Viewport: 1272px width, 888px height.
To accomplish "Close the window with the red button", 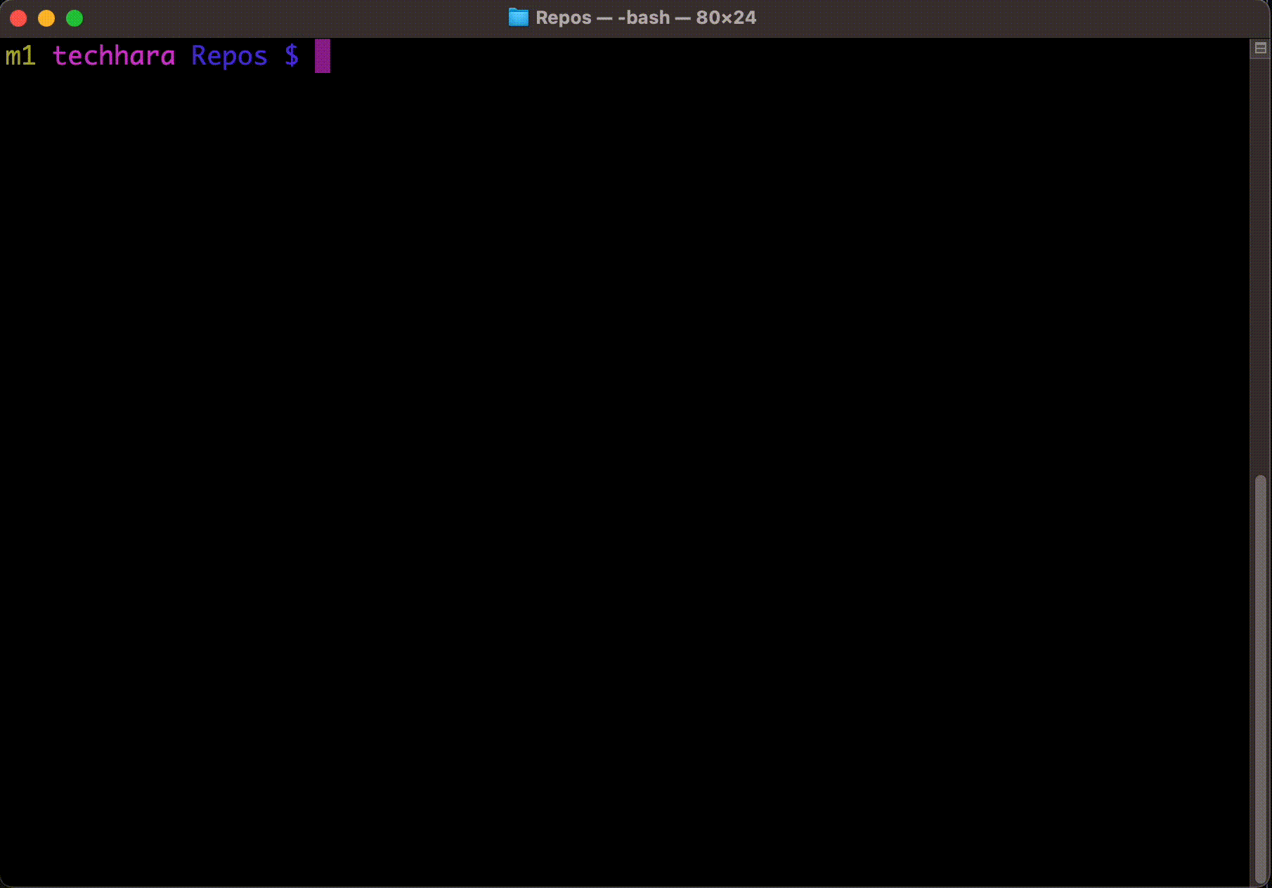I will pos(18,18).
